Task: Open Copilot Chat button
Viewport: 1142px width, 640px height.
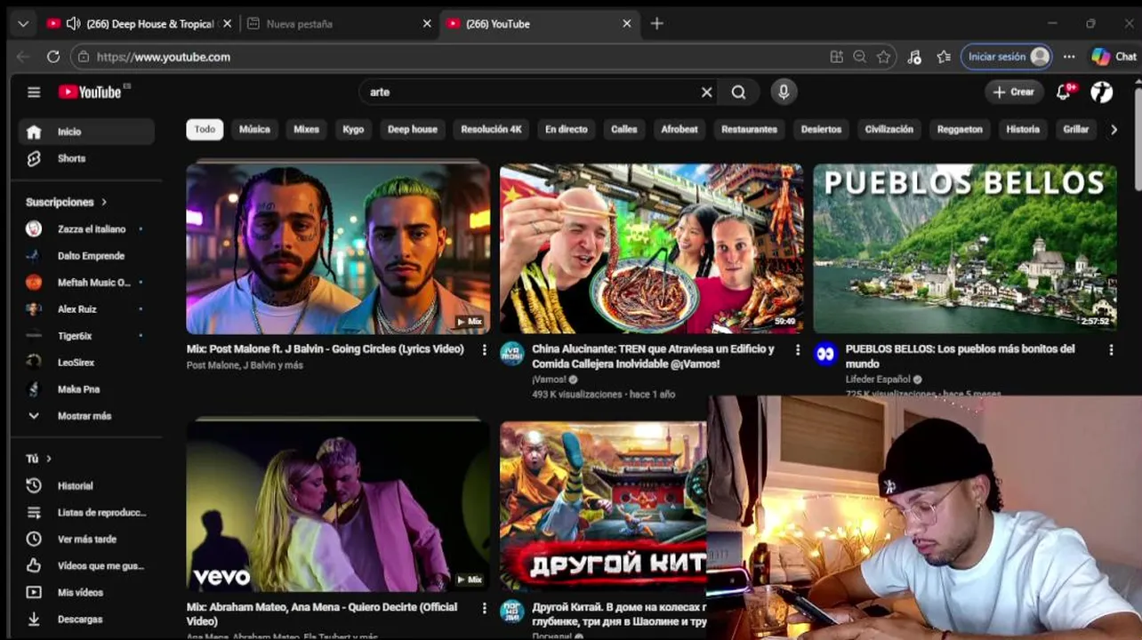Action: [x=1114, y=57]
